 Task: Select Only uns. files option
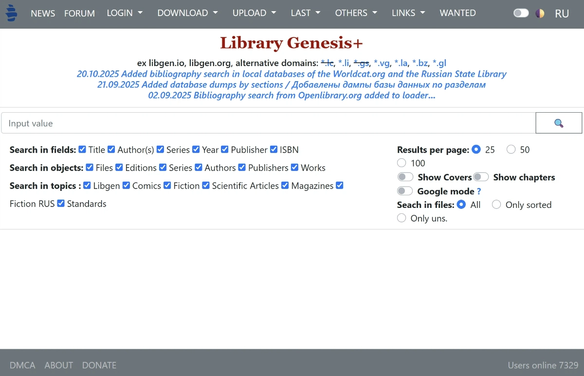point(401,218)
